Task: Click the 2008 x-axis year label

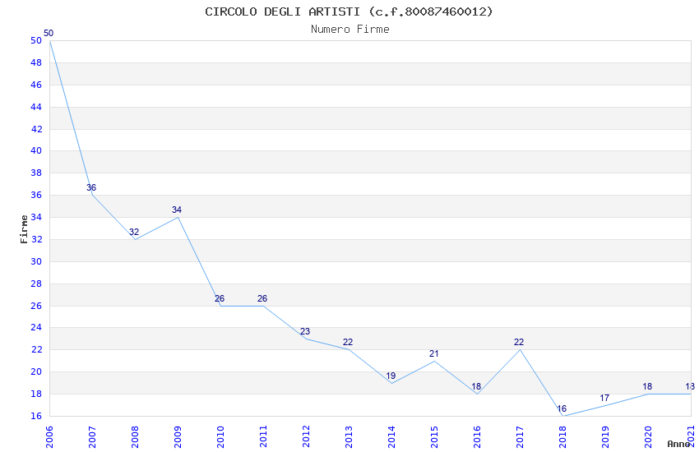Action: [x=135, y=437]
